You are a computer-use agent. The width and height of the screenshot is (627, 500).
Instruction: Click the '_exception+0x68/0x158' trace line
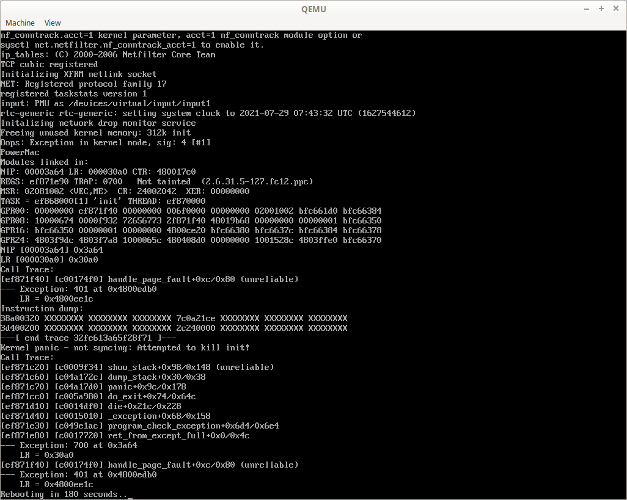105,416
